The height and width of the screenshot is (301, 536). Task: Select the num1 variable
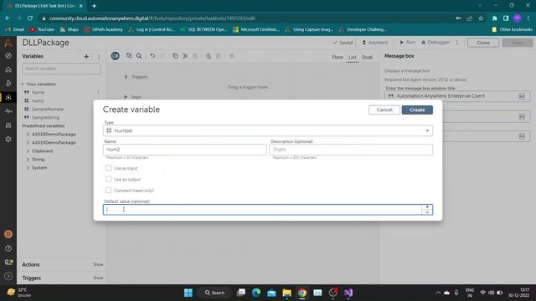pyautogui.click(x=38, y=100)
